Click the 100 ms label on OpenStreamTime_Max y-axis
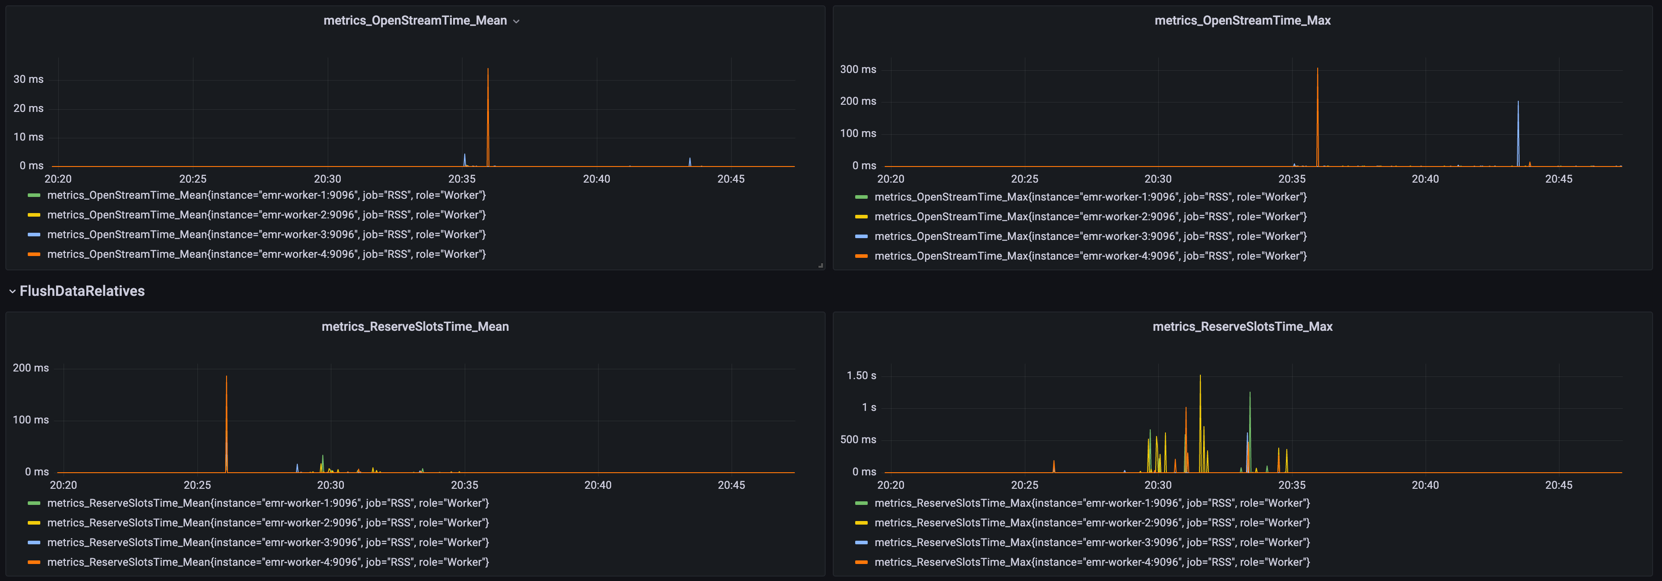 point(858,133)
